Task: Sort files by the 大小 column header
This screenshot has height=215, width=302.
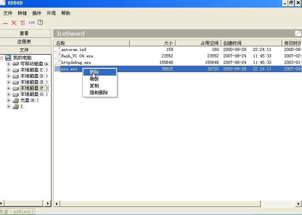Action: click(152, 43)
